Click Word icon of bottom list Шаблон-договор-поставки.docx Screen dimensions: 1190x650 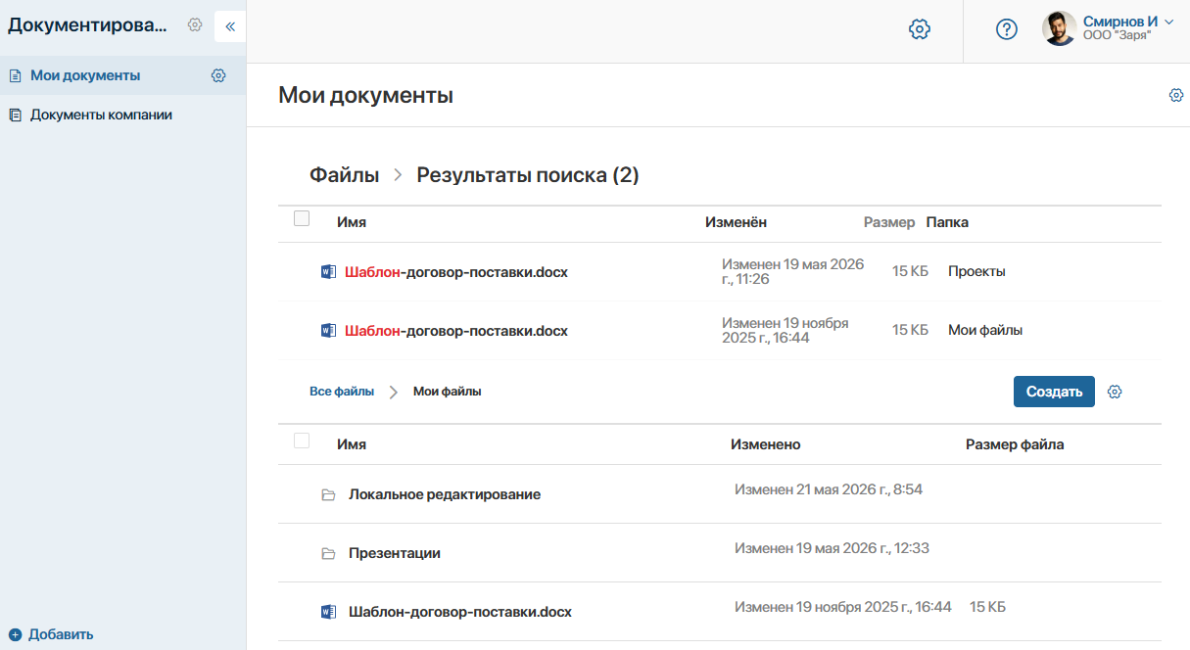328,612
